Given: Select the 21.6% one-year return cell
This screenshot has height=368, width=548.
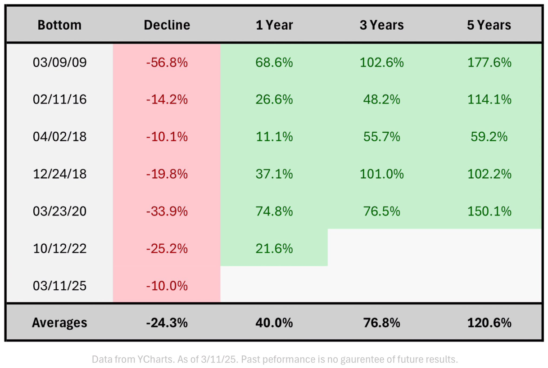Looking at the screenshot, I should tap(274, 248).
